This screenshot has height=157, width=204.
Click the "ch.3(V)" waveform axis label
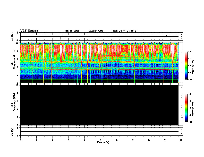[x=12, y=132]
